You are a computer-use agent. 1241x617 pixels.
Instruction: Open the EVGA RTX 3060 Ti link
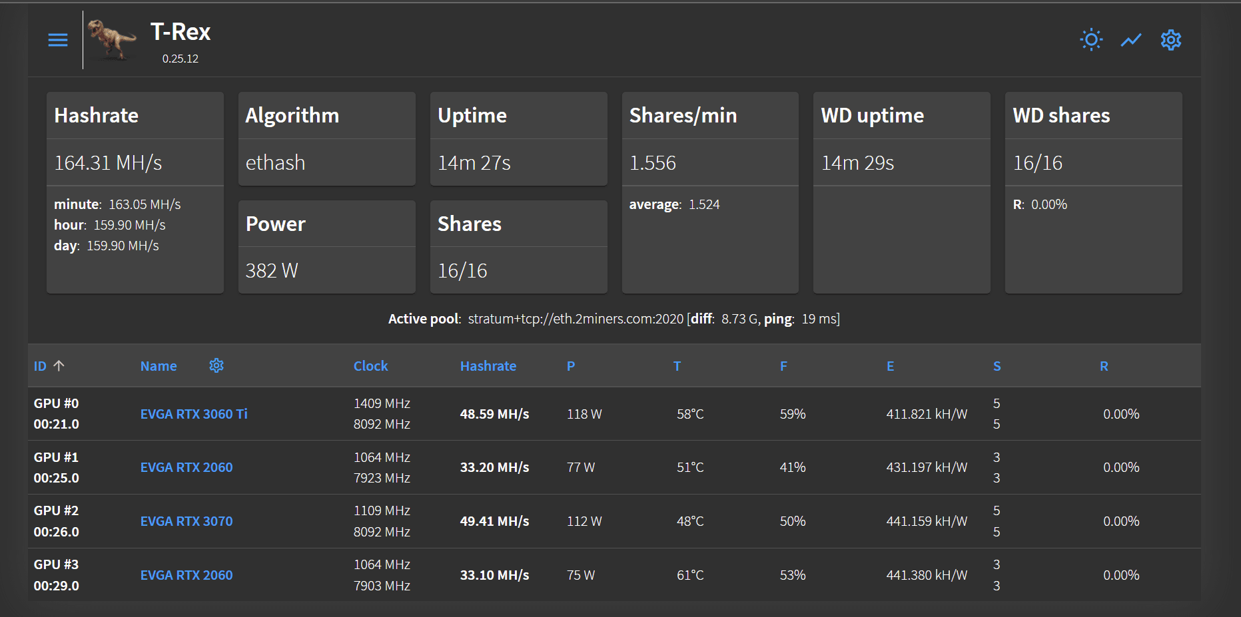tap(193, 414)
